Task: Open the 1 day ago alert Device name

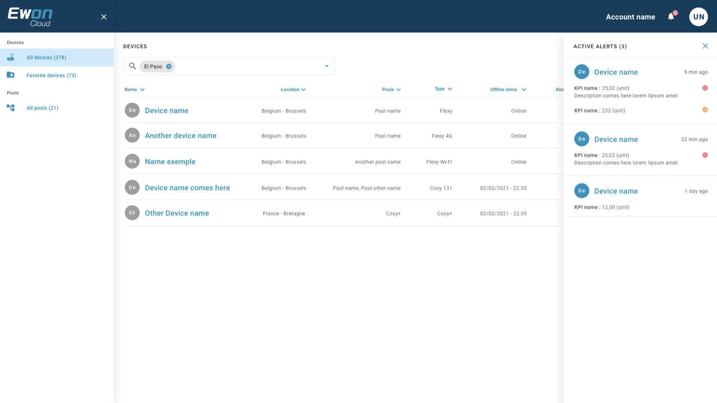Action: point(616,191)
